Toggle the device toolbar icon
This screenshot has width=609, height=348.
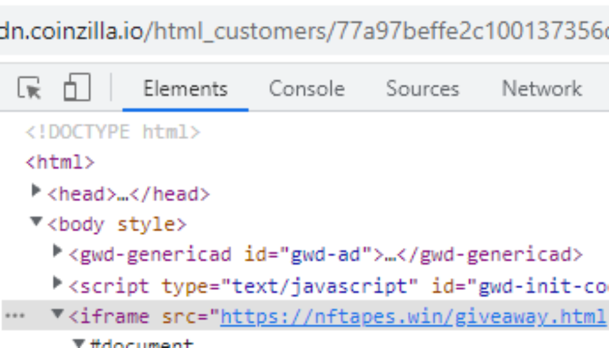coord(77,89)
